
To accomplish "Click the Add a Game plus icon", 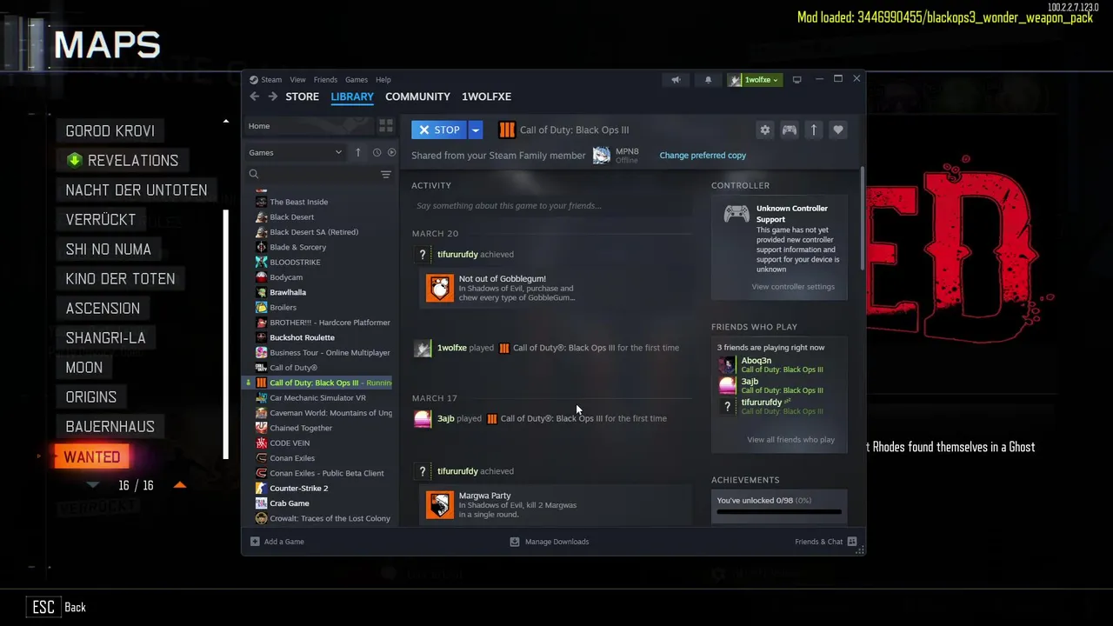I will point(255,542).
